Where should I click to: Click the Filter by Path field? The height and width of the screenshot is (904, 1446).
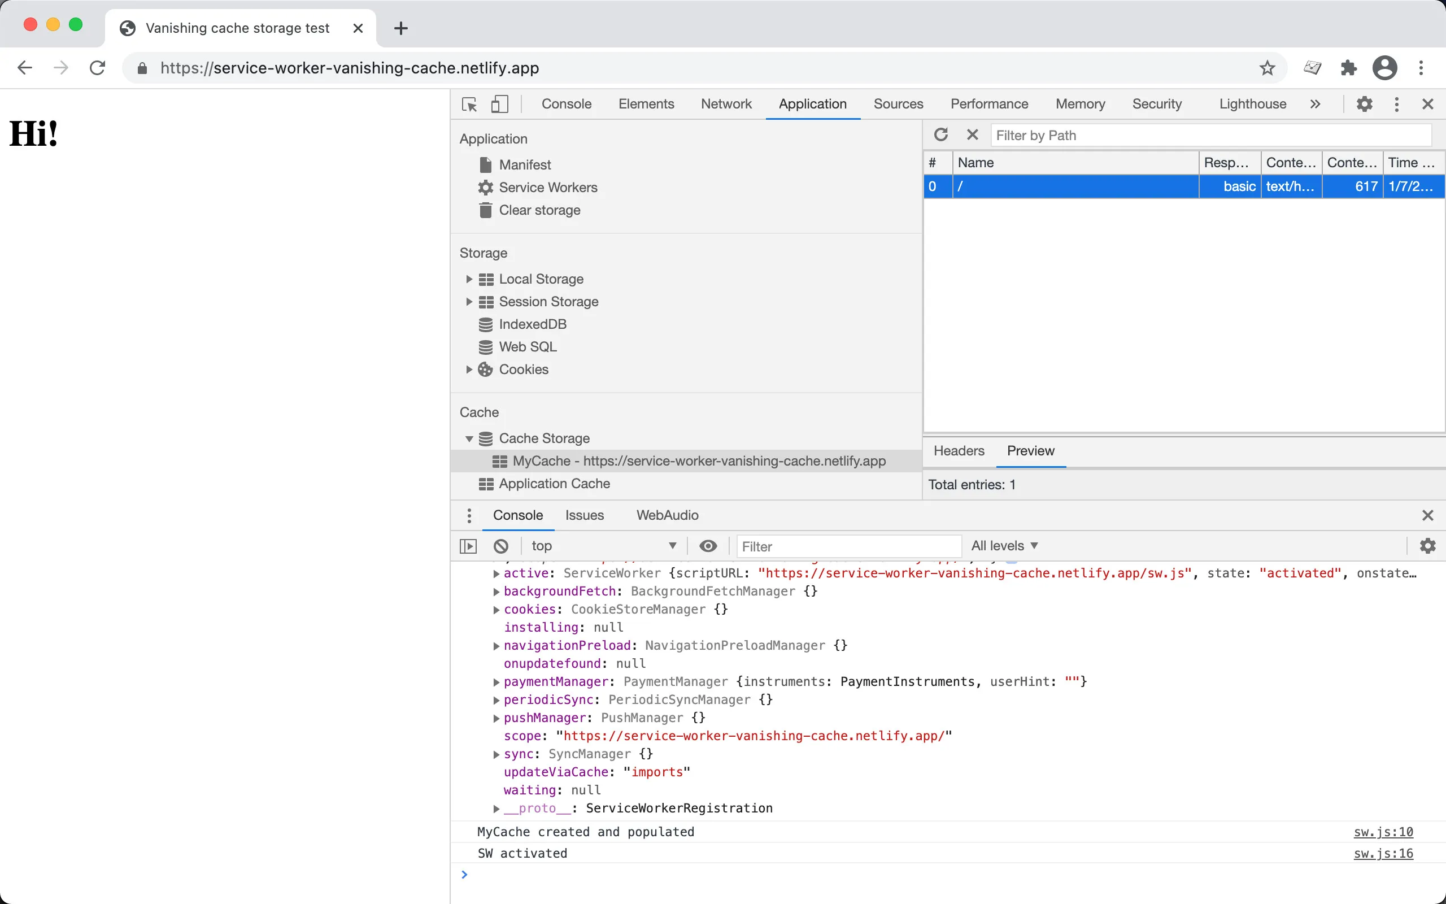tap(1210, 136)
